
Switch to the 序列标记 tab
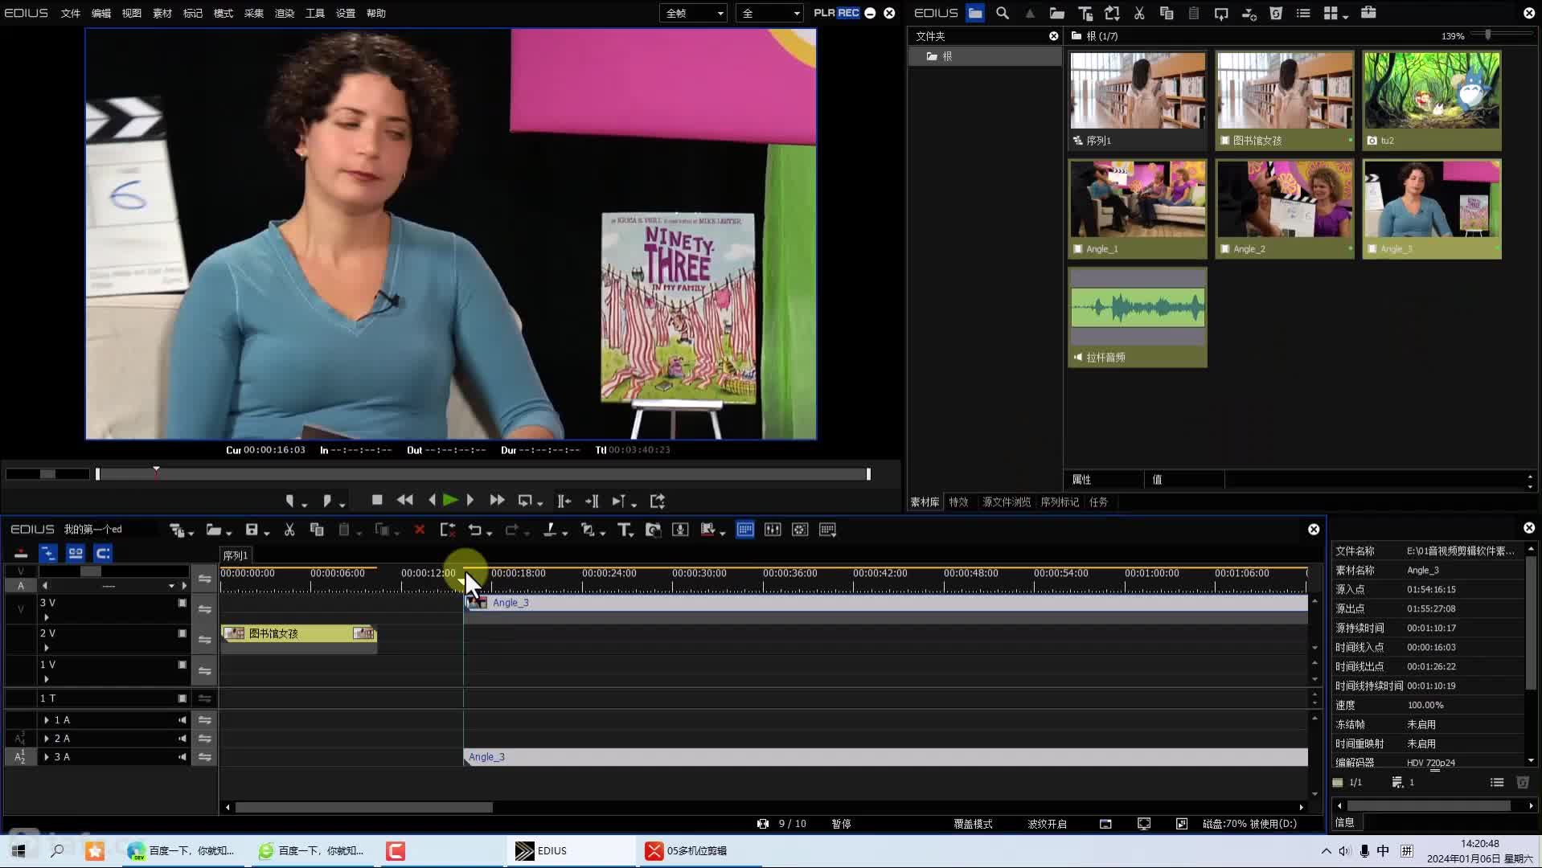click(1060, 502)
